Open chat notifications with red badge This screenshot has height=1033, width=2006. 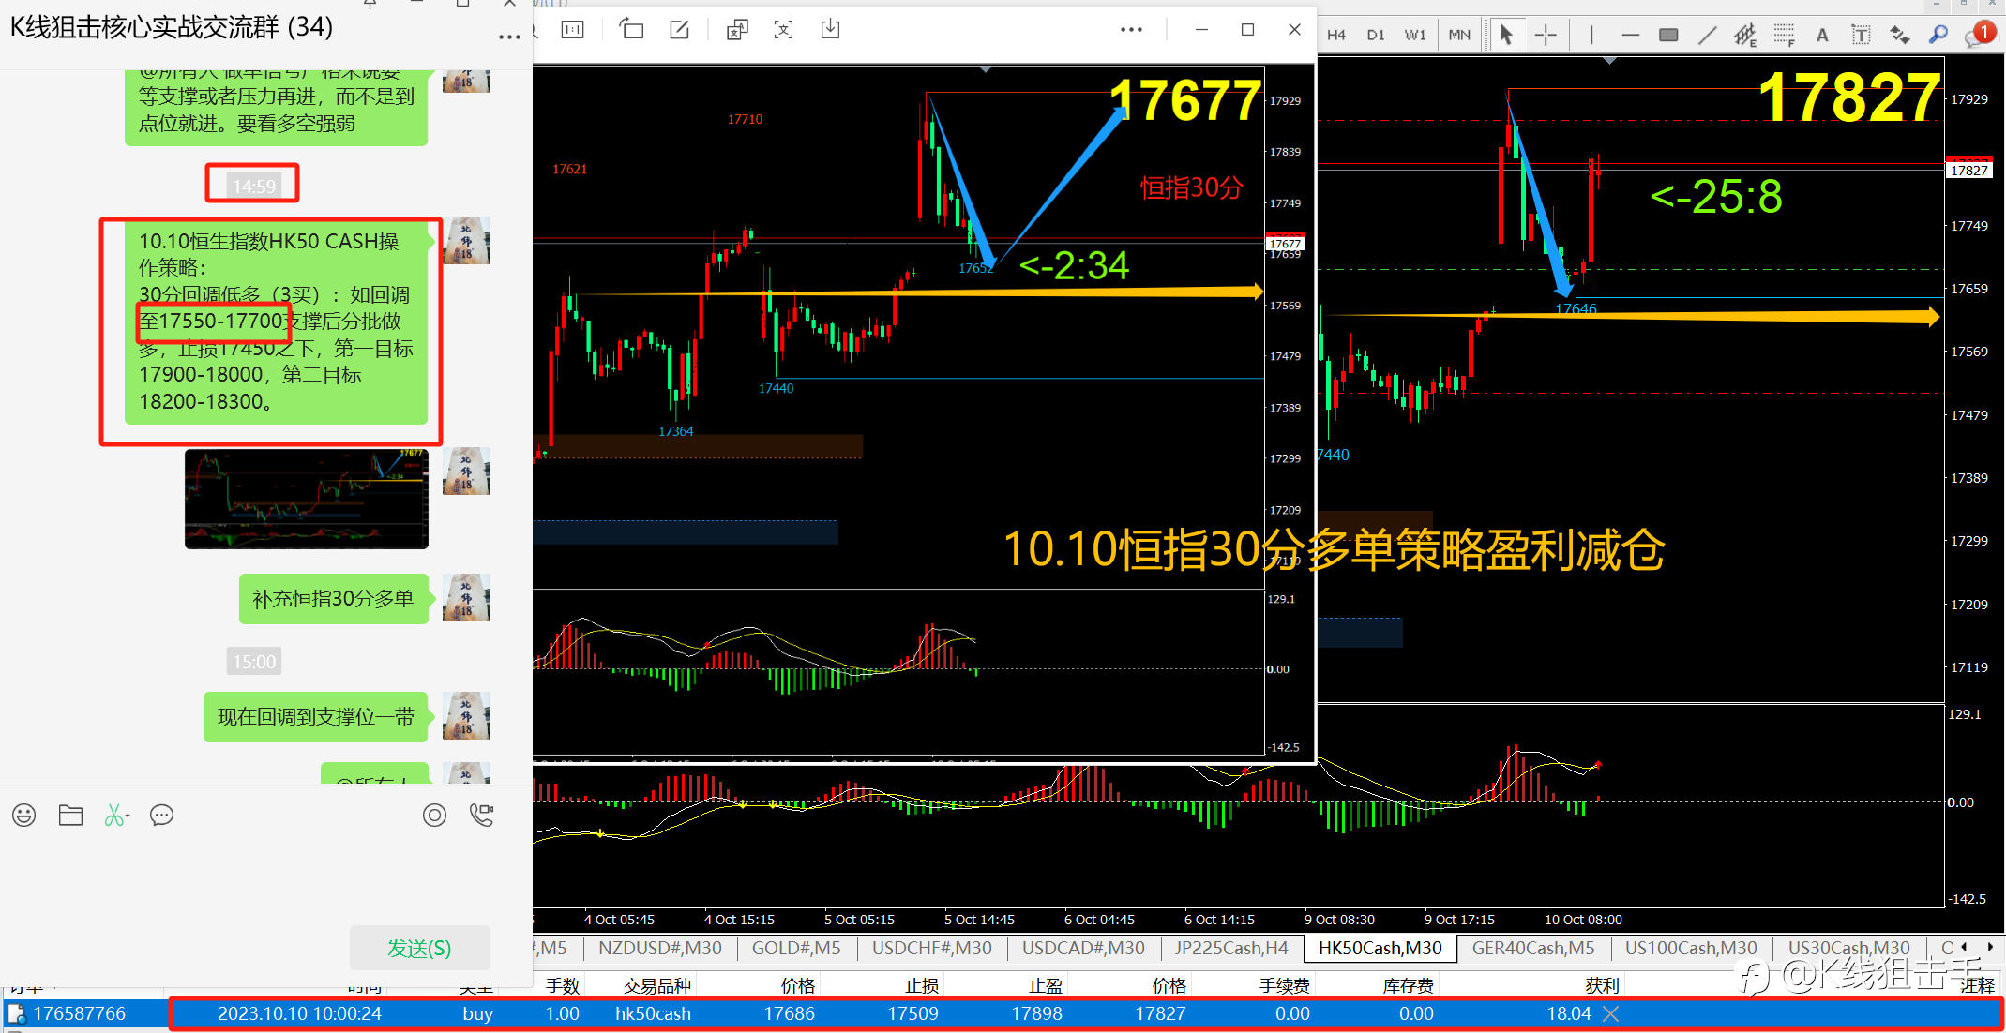tap(1978, 36)
